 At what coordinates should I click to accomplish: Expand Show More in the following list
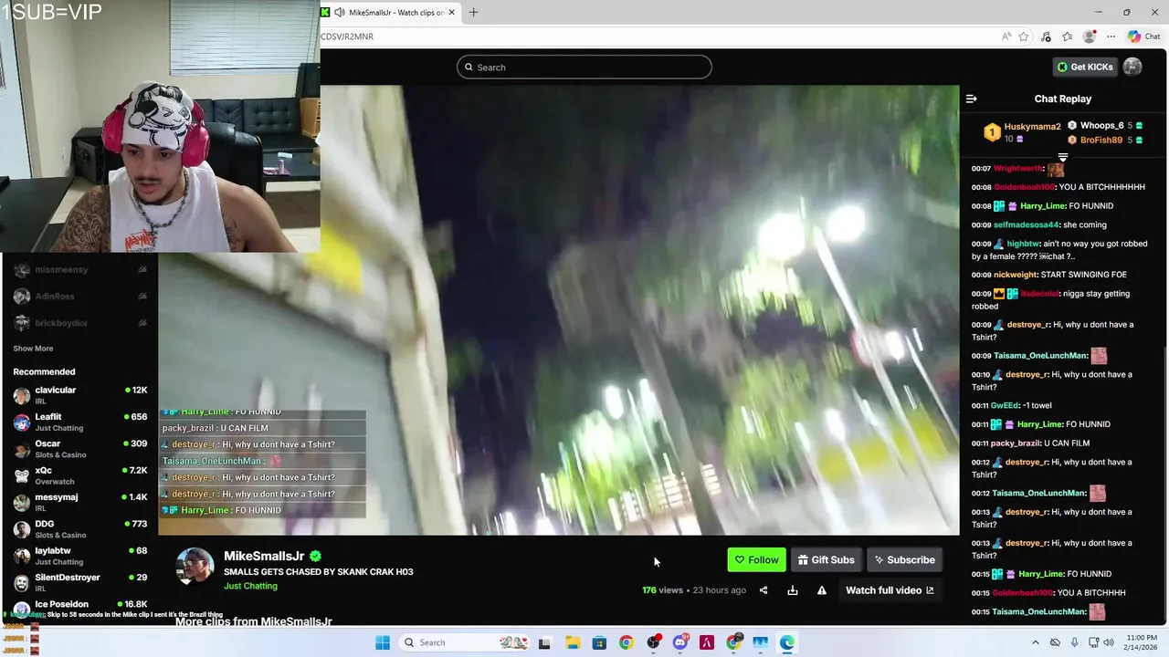[x=33, y=349]
